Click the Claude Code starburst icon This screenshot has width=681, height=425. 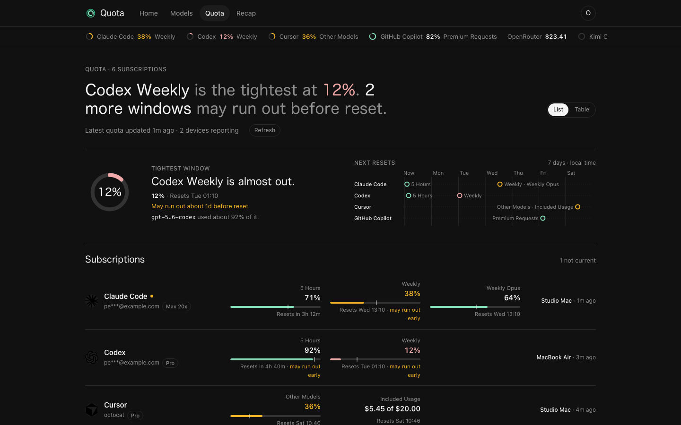92,301
